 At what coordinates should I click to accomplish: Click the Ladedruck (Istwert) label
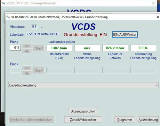115,56
